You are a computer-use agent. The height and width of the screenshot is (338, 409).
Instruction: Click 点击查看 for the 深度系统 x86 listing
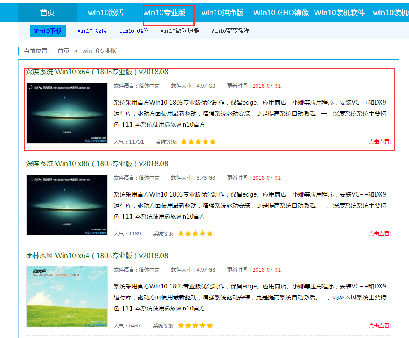(378, 233)
